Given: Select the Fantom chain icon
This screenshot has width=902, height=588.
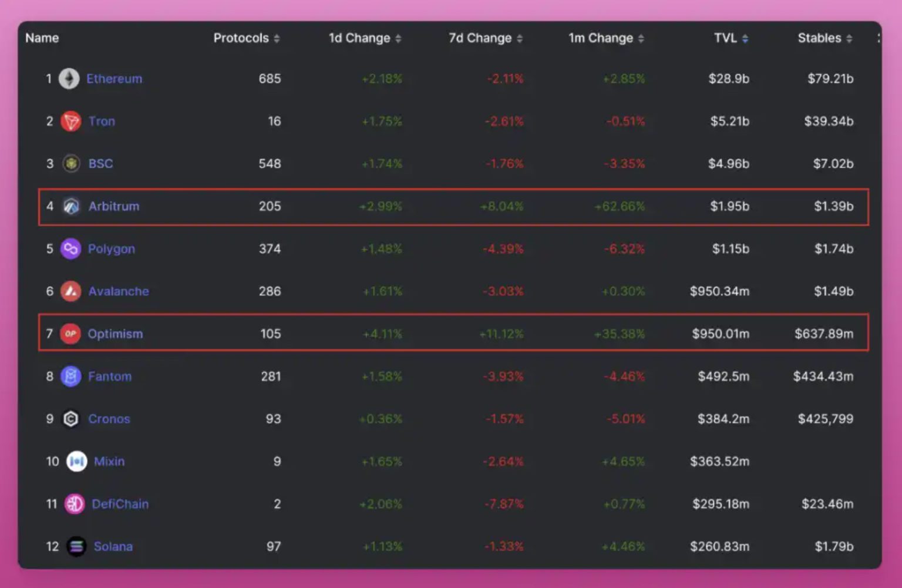Looking at the screenshot, I should tap(70, 376).
